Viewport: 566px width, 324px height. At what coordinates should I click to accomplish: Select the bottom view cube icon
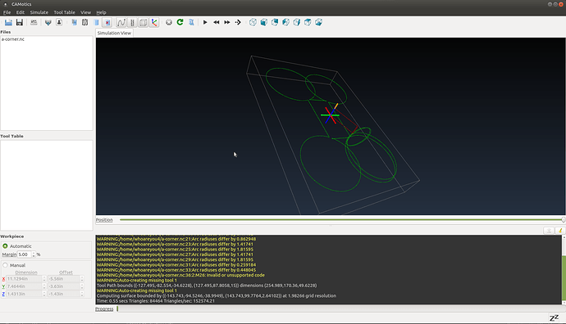click(x=318, y=22)
